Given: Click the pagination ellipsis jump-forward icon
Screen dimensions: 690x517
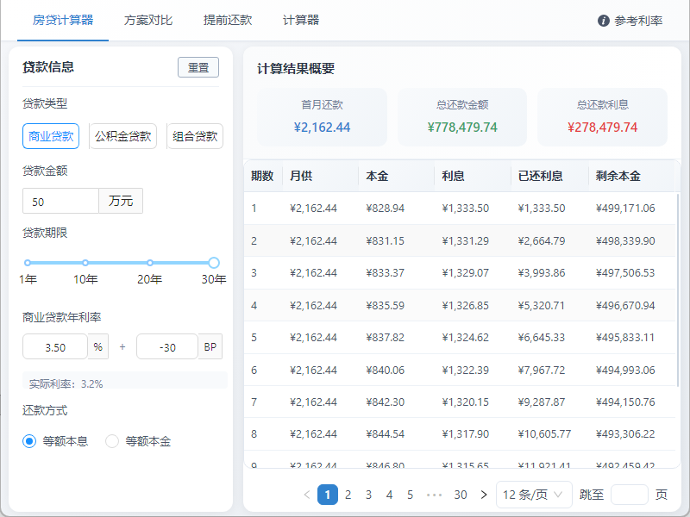Looking at the screenshot, I should (434, 495).
